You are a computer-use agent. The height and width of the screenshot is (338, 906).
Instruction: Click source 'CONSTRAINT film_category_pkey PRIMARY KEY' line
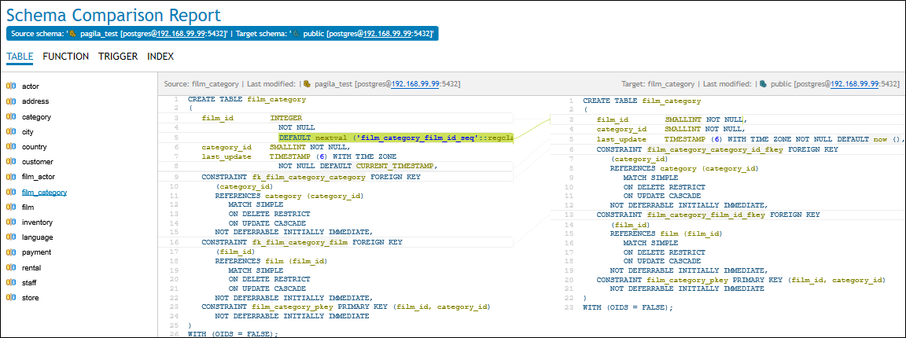pyautogui.click(x=346, y=307)
